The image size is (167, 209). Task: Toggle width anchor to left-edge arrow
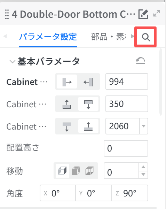click(x=67, y=82)
